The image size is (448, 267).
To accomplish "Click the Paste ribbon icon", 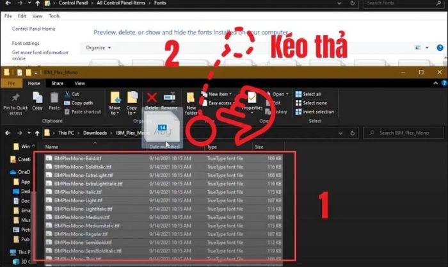I will 54,98.
